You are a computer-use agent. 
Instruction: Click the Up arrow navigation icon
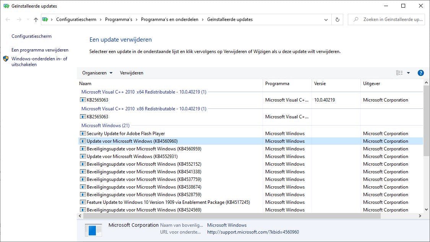click(x=36, y=19)
